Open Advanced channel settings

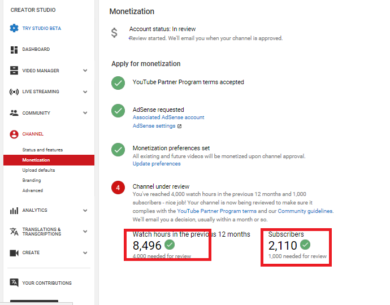click(x=33, y=190)
